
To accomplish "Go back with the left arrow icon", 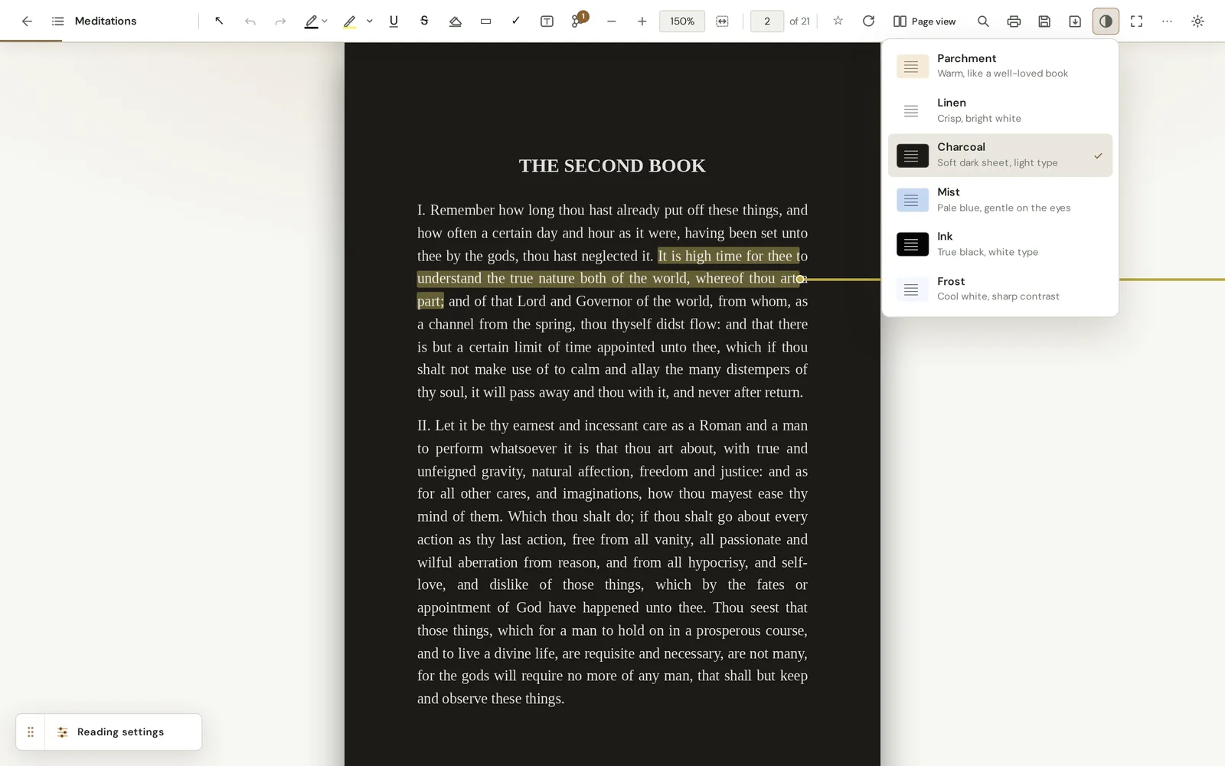I will coord(27,21).
